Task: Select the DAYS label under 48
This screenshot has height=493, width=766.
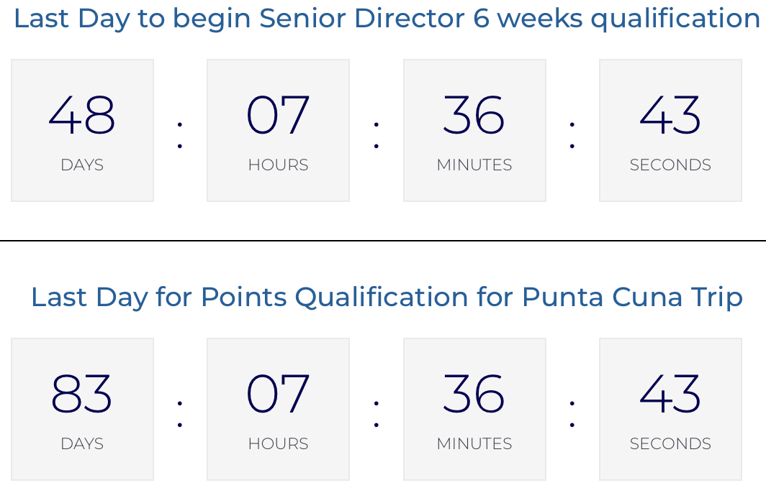Action: click(x=82, y=165)
